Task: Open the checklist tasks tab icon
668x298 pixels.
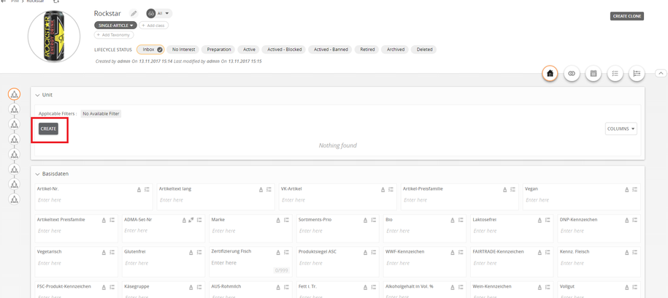Action: pyautogui.click(x=615, y=73)
